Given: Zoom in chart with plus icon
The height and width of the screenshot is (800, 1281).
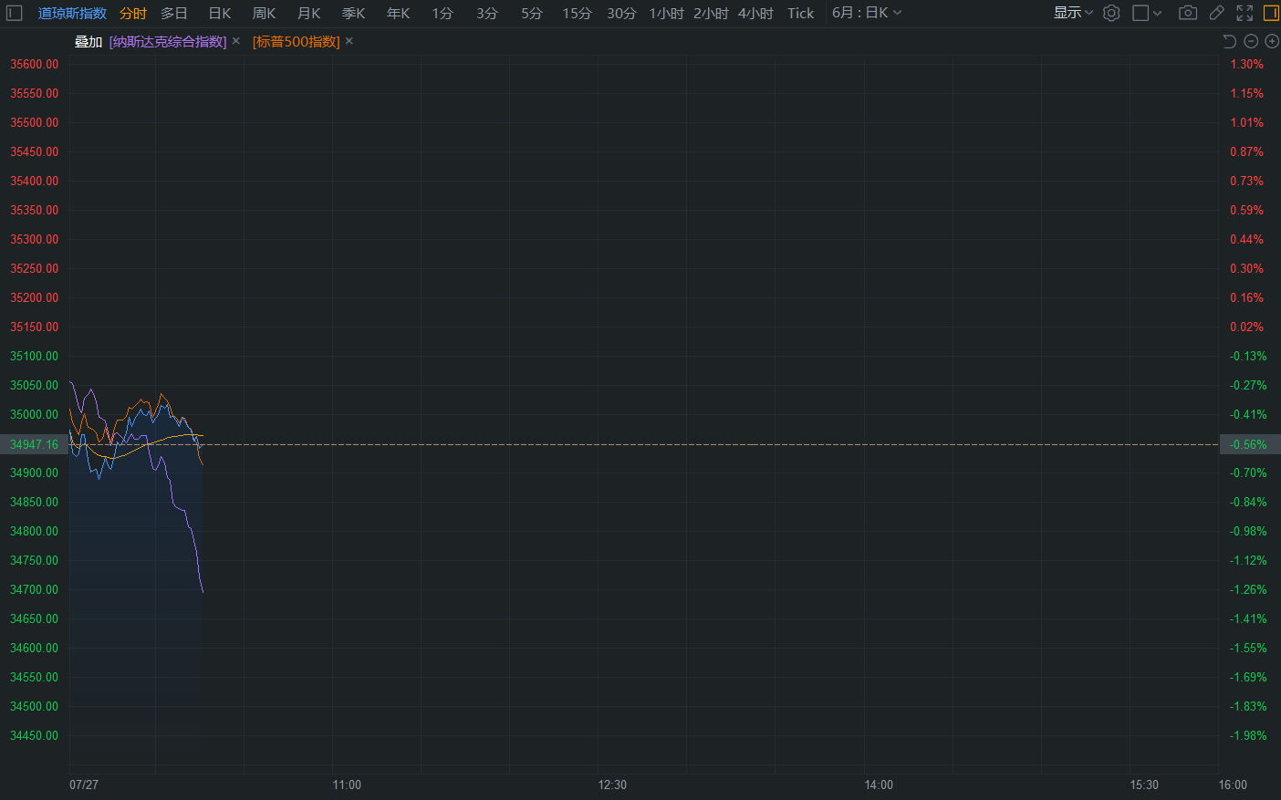Looking at the screenshot, I should (x=1272, y=41).
